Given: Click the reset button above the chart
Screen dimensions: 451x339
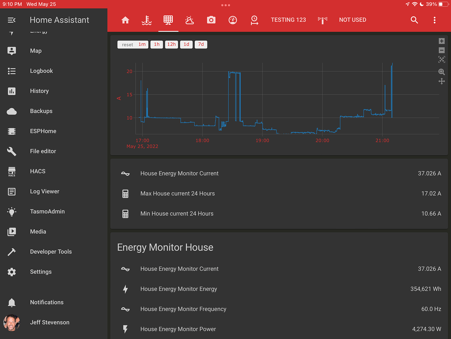Looking at the screenshot, I should tap(127, 44).
